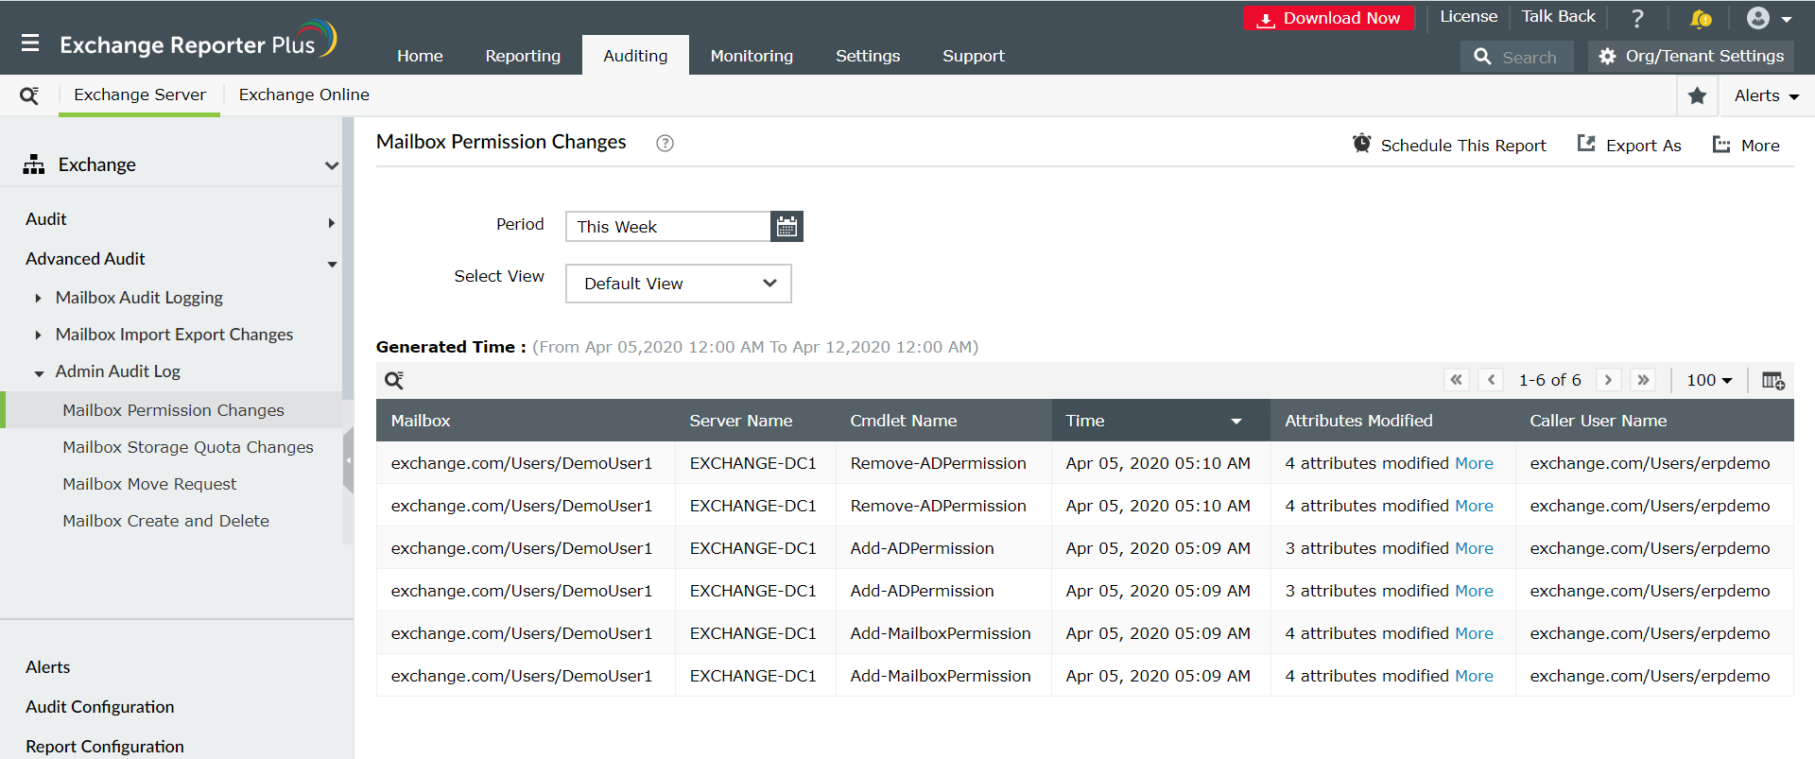Viewport: 1815px width, 759px height.
Task: Click the Schedule This Report alarm icon
Action: click(1362, 144)
